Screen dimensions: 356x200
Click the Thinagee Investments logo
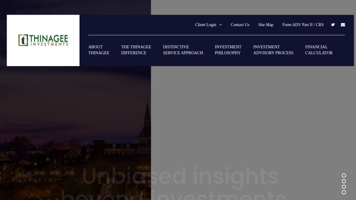tap(43, 40)
